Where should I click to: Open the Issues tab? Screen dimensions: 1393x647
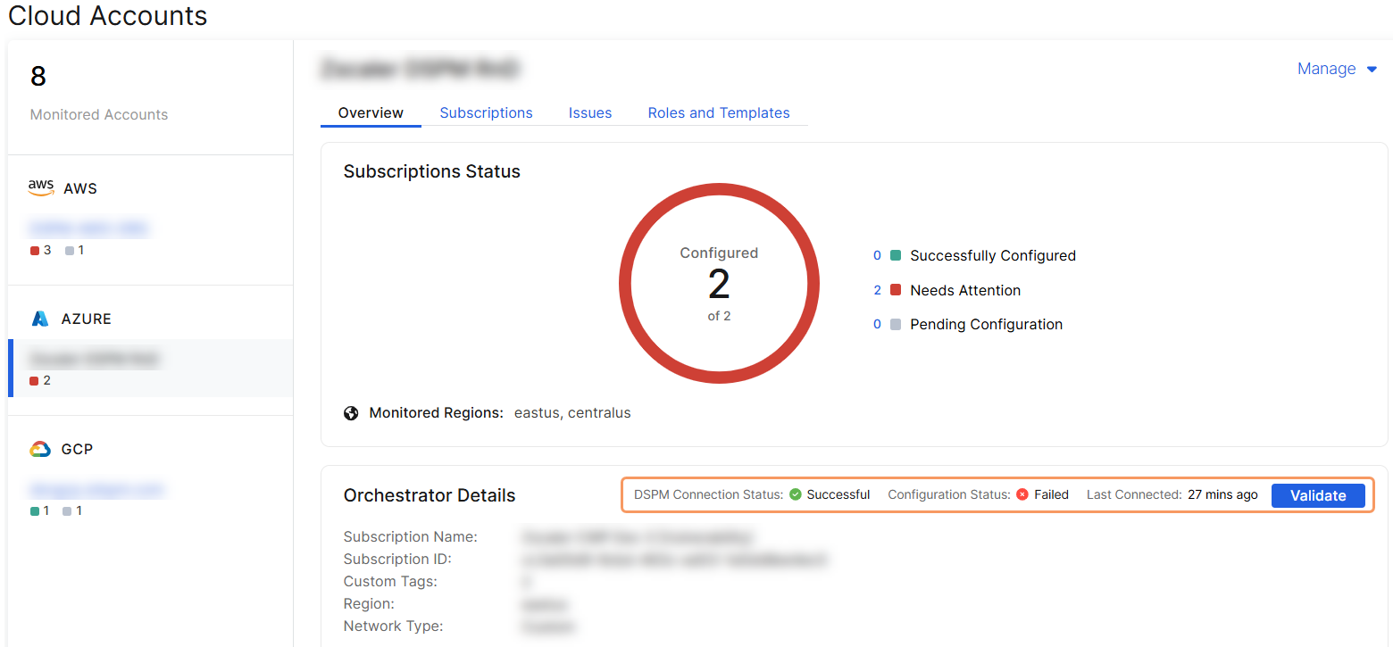point(589,112)
